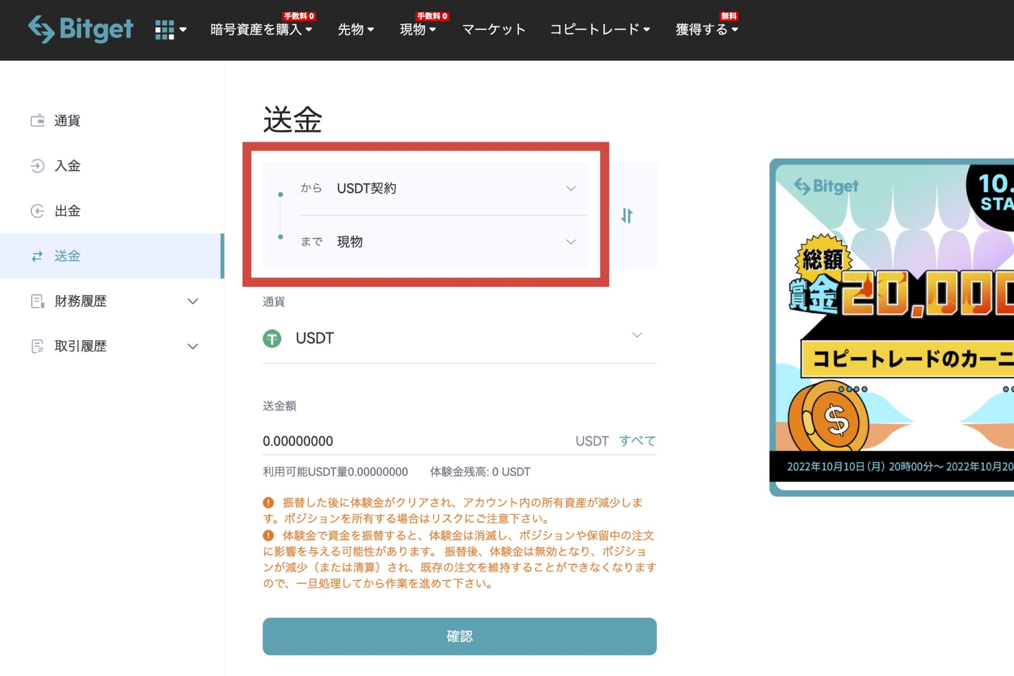Screen dimensions: 1014x676
Task: Click the 出金 withdrawal icon
Action: pyautogui.click(x=38, y=211)
